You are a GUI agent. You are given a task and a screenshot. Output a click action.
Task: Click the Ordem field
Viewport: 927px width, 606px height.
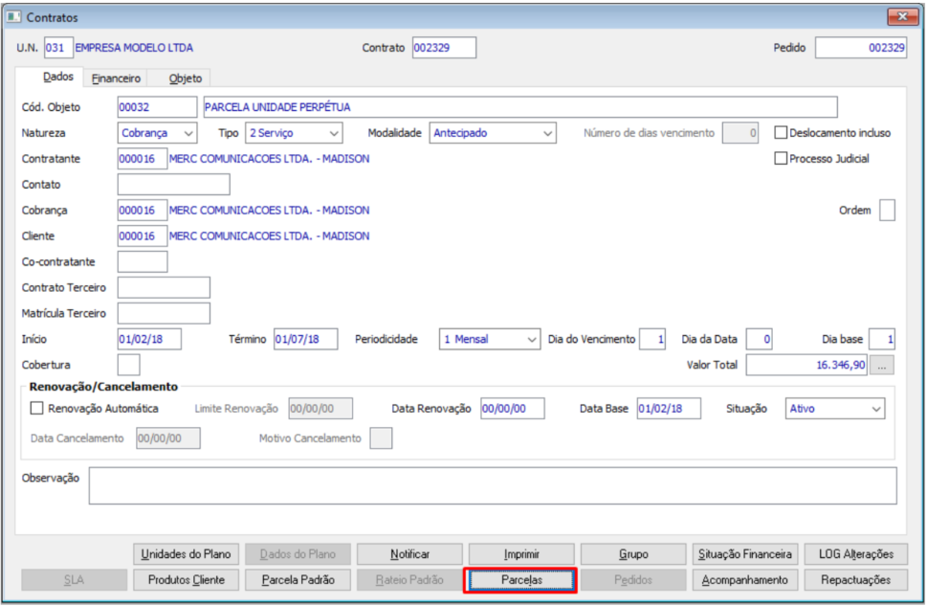(887, 210)
